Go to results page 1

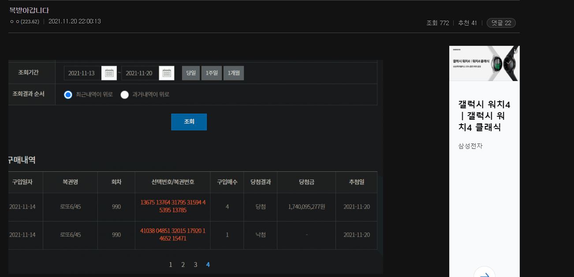click(x=171, y=265)
